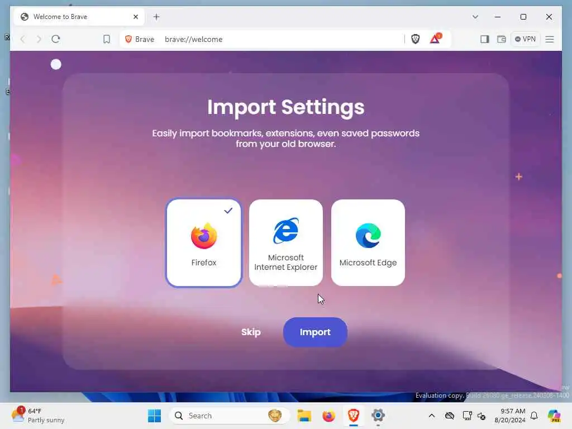Open the tab search chevron dropdown

pos(475,17)
